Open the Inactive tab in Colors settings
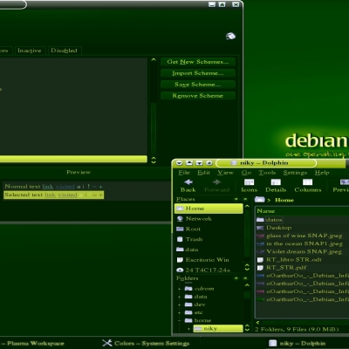Image resolution: width=349 pixels, height=349 pixels. (30, 51)
